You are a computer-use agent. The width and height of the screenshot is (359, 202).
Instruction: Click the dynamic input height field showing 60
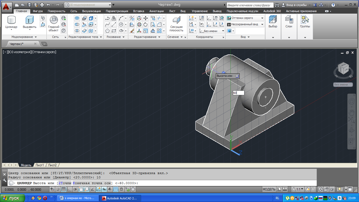pyautogui.click(x=238, y=93)
